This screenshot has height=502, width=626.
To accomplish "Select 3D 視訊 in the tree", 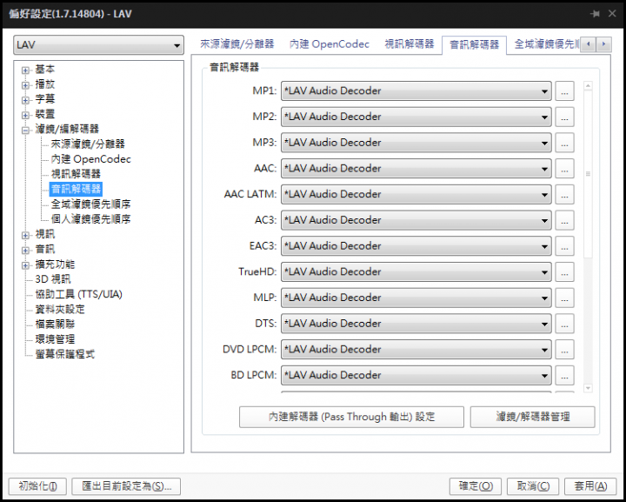I will tap(53, 279).
